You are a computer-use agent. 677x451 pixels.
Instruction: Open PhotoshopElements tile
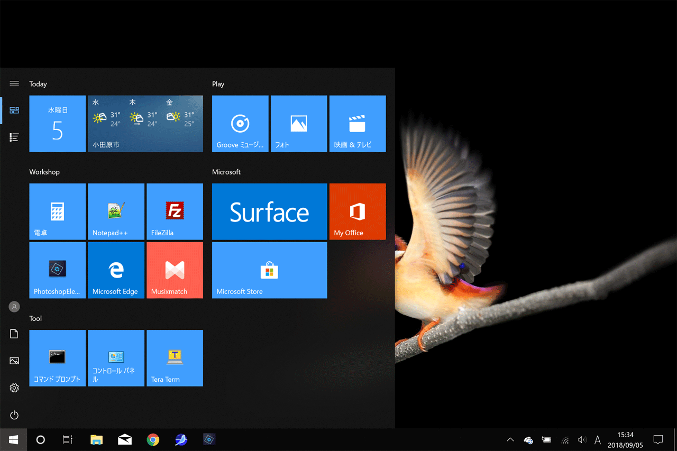(x=57, y=270)
